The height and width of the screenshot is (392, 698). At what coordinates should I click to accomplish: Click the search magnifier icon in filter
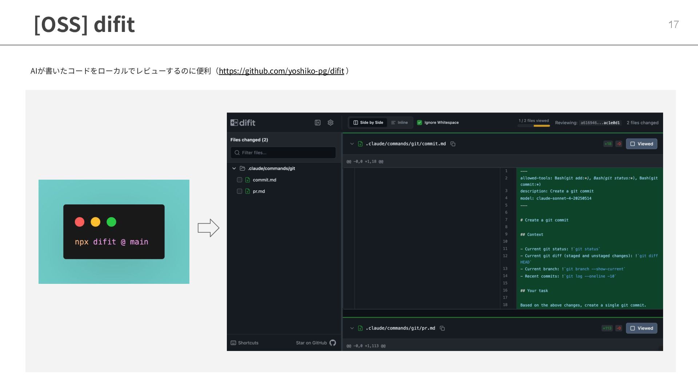(237, 152)
